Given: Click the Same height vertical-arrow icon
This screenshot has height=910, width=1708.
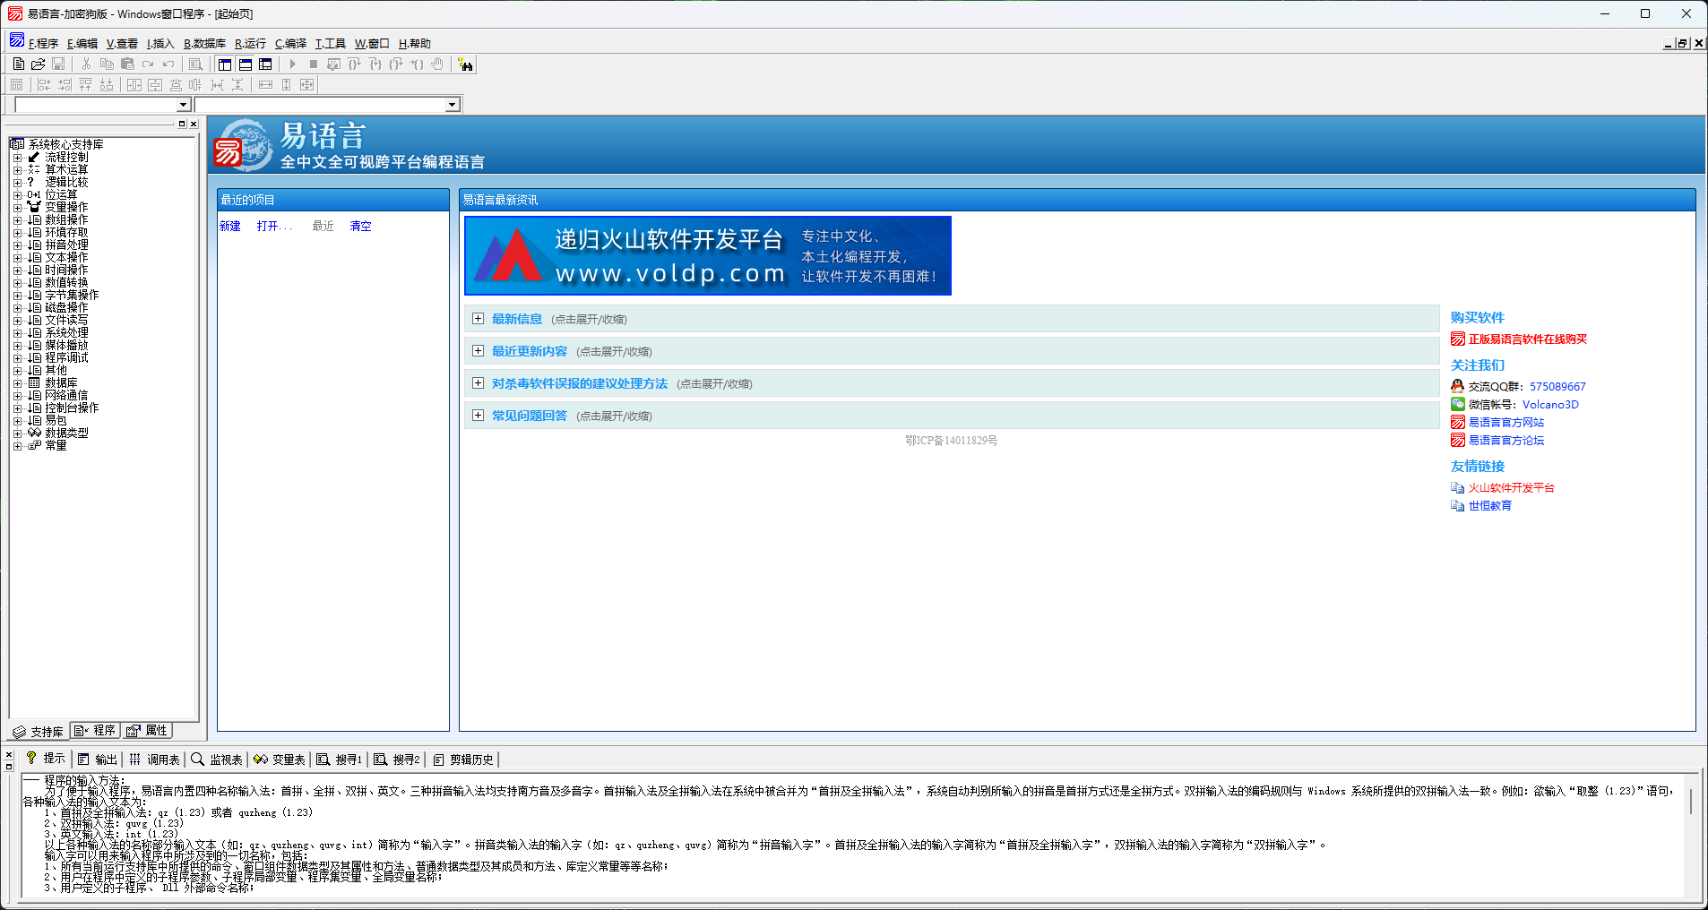Looking at the screenshot, I should pyautogui.click(x=286, y=85).
